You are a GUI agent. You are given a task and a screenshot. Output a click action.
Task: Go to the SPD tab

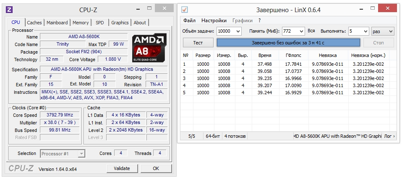tap(100, 23)
